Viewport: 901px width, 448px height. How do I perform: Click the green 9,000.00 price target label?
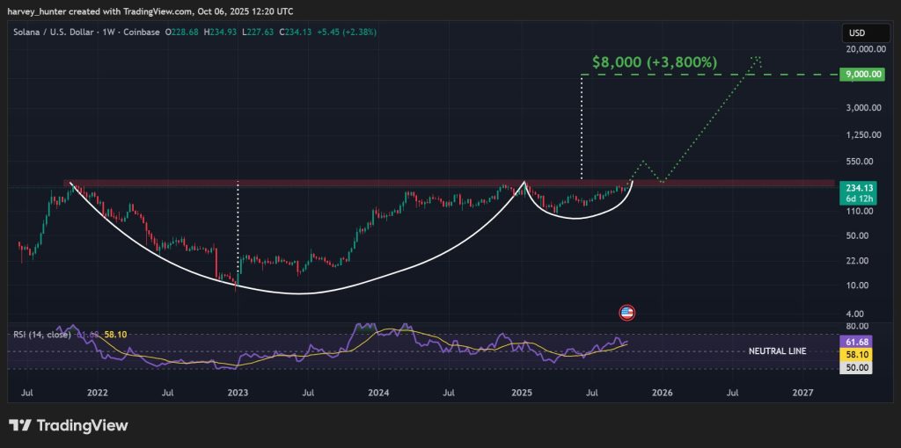tap(861, 75)
